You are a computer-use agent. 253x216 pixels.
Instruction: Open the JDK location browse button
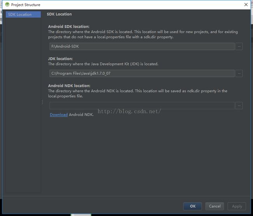239,74
